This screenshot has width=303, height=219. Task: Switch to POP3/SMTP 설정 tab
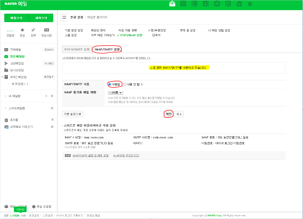coord(77,49)
